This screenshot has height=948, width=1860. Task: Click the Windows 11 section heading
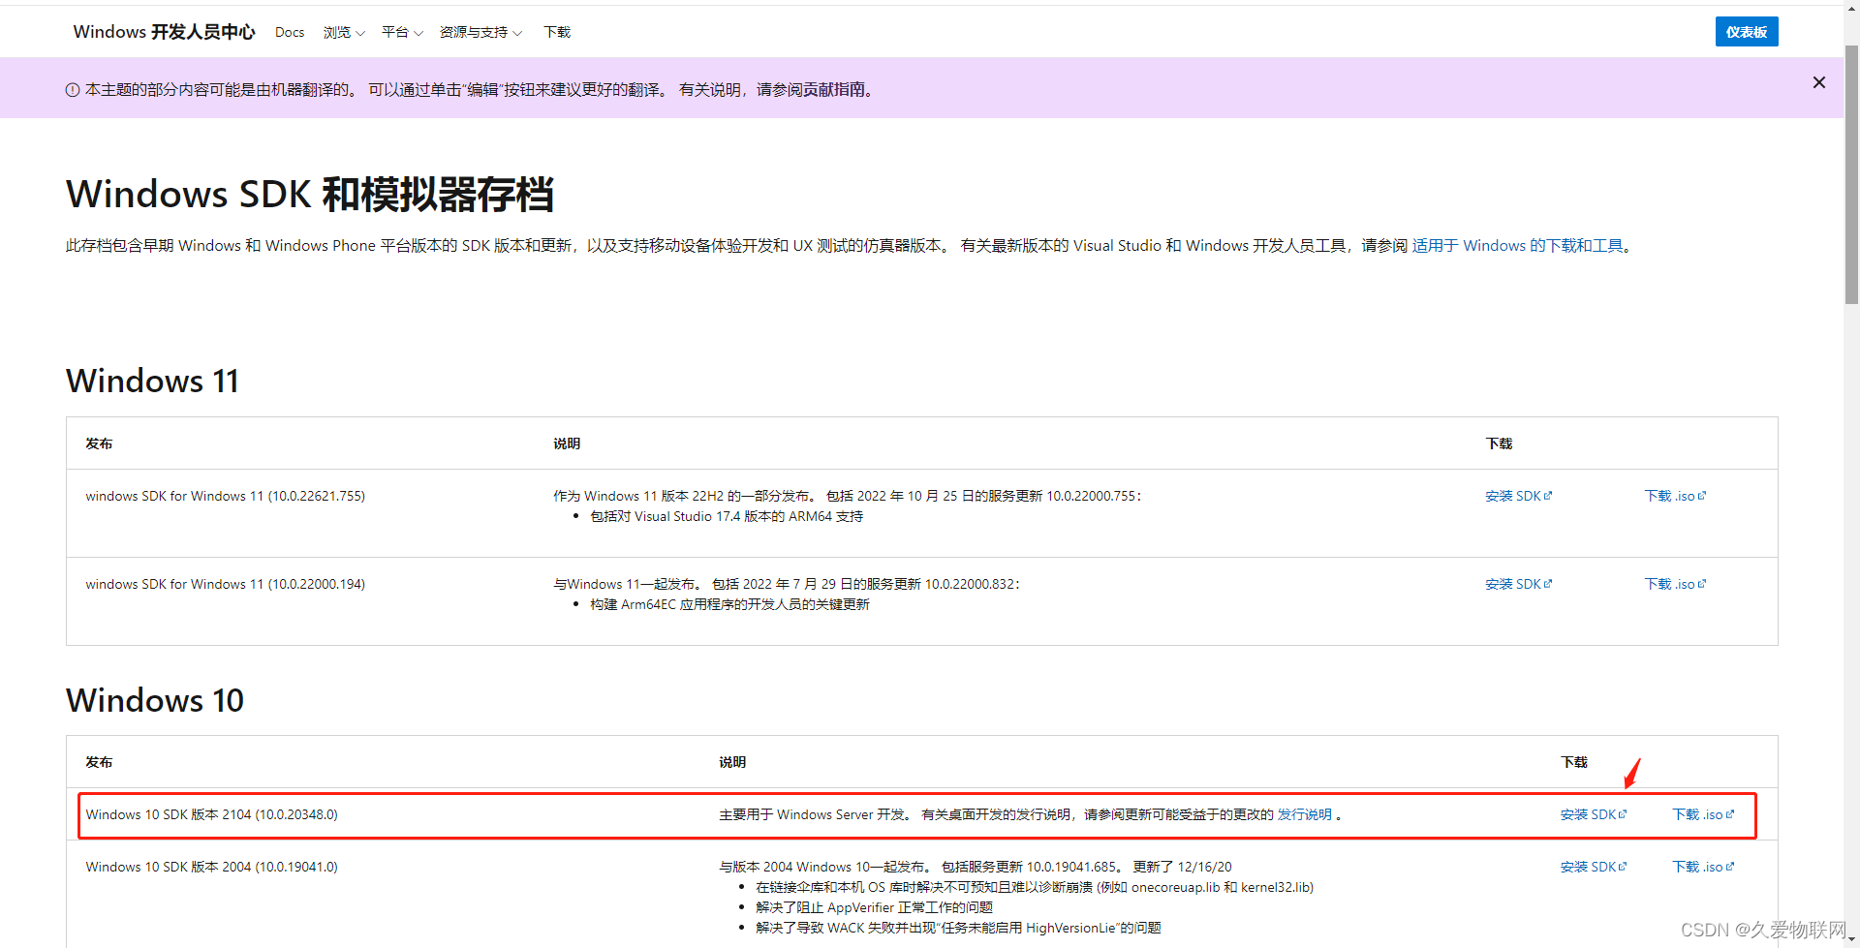152,382
